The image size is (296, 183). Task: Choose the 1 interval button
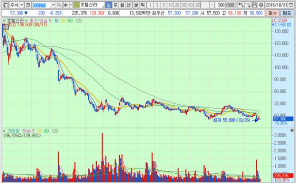click(150, 5)
